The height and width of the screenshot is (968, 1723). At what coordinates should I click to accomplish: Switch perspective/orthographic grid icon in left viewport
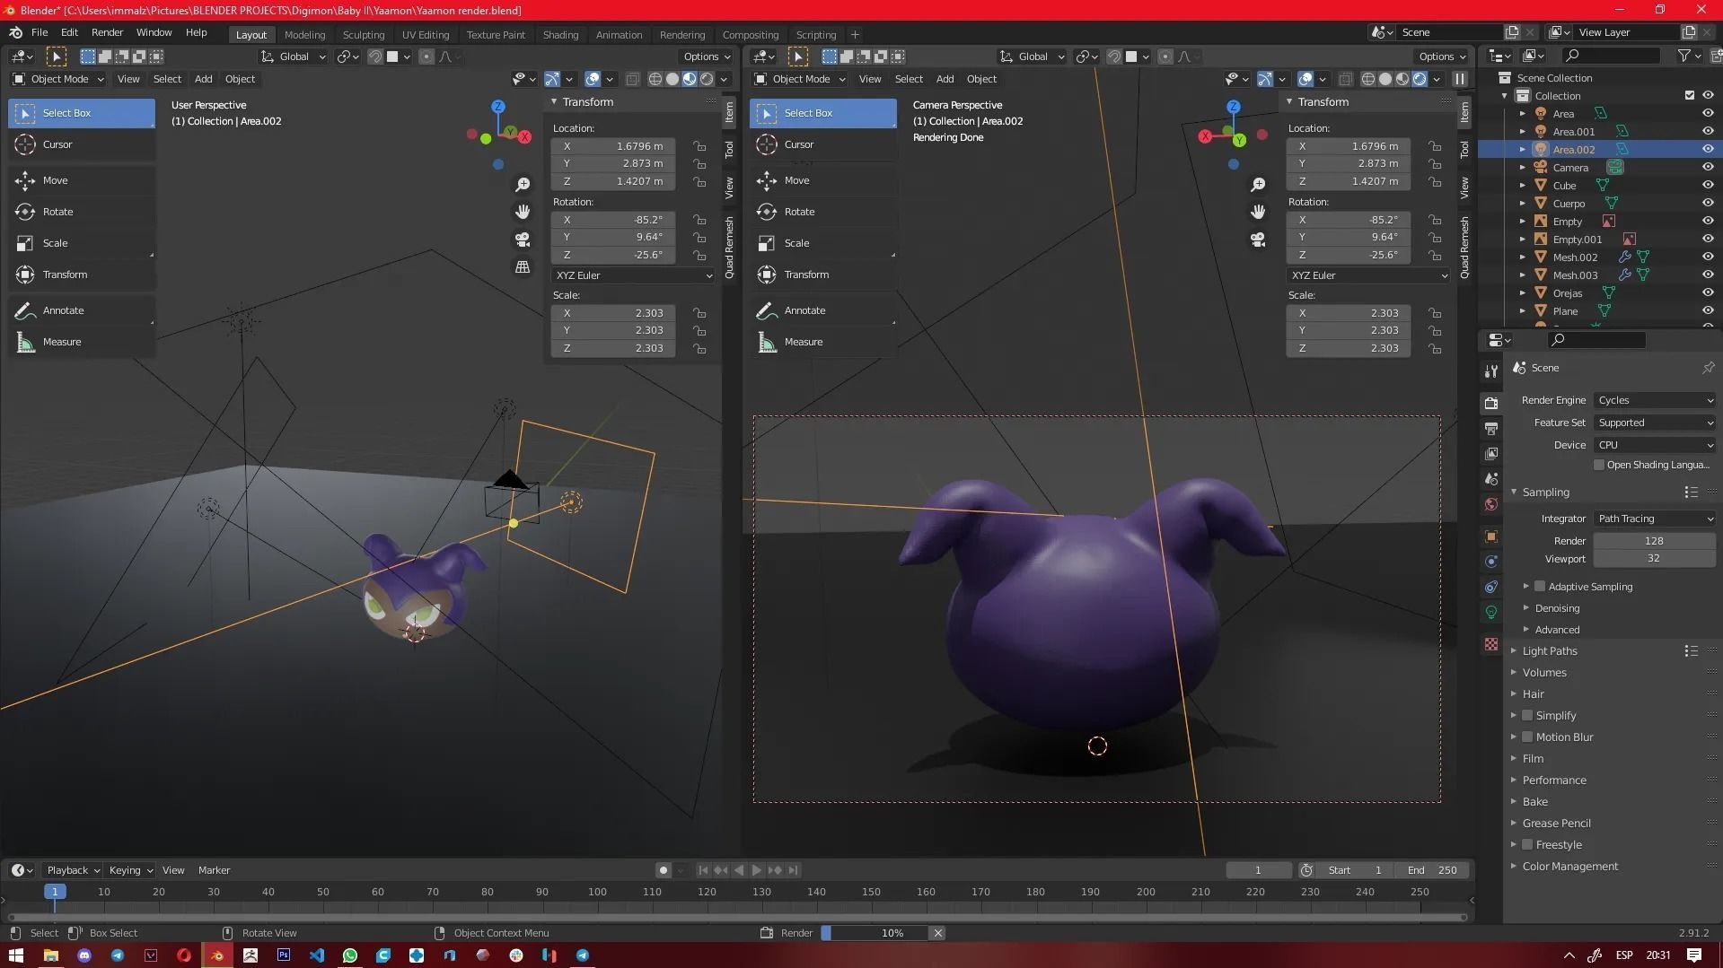tap(523, 267)
